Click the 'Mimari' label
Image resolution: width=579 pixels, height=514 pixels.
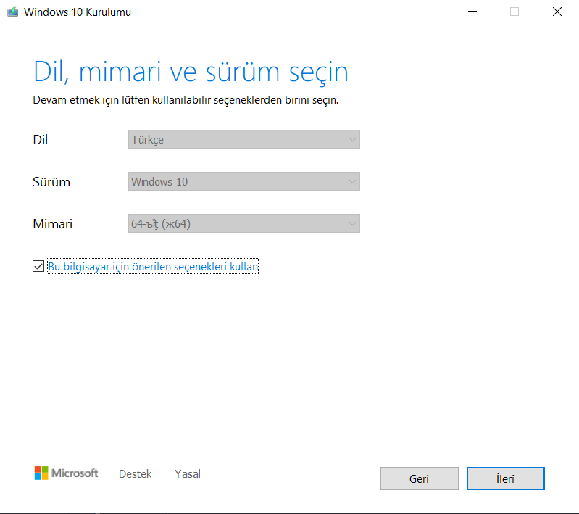pyautogui.click(x=52, y=224)
